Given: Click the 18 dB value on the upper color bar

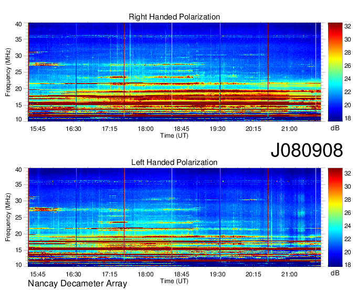Looking at the screenshot, I should 348,118.
